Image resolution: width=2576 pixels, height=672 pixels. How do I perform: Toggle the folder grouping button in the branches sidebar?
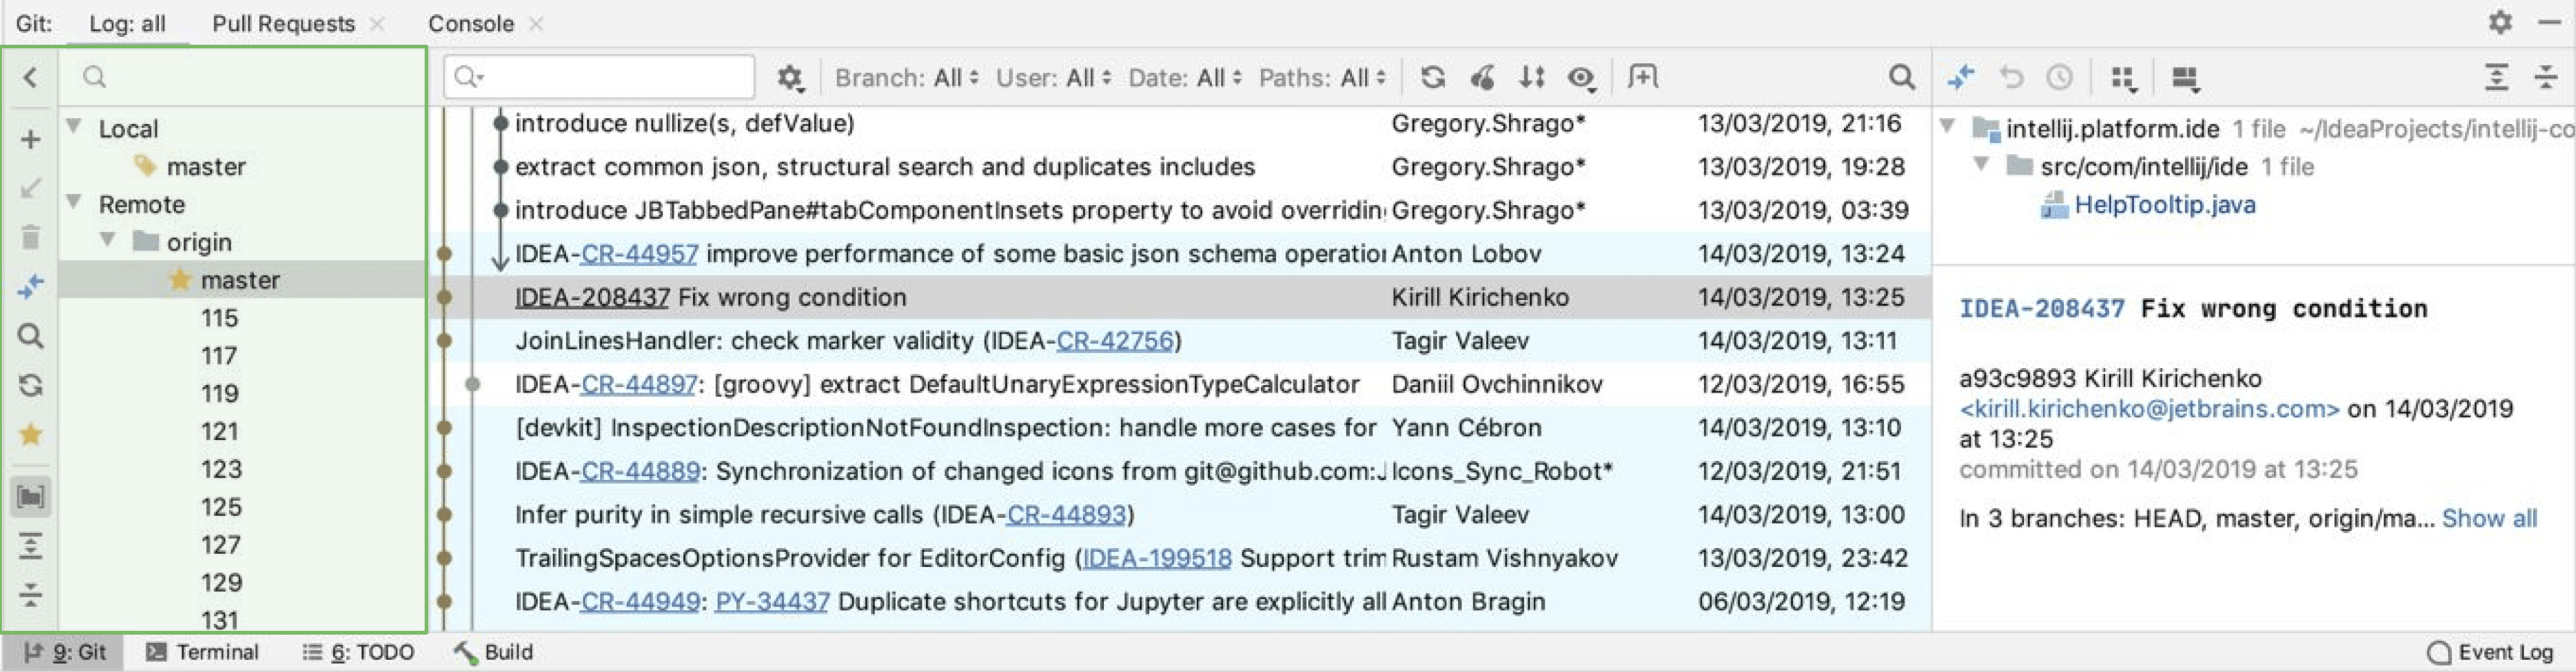click(31, 497)
